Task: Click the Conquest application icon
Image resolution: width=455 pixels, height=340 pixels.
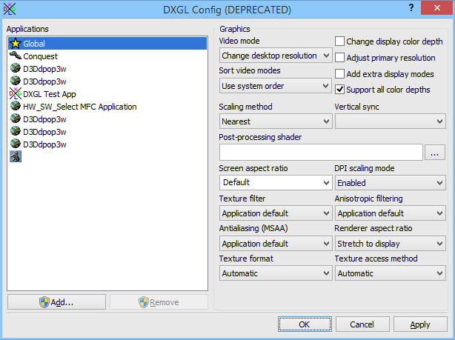Action: tap(15, 56)
